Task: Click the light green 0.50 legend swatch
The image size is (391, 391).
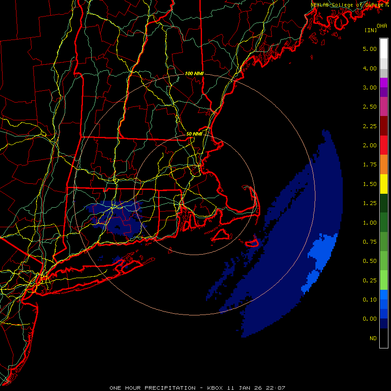Action: coord(384,261)
